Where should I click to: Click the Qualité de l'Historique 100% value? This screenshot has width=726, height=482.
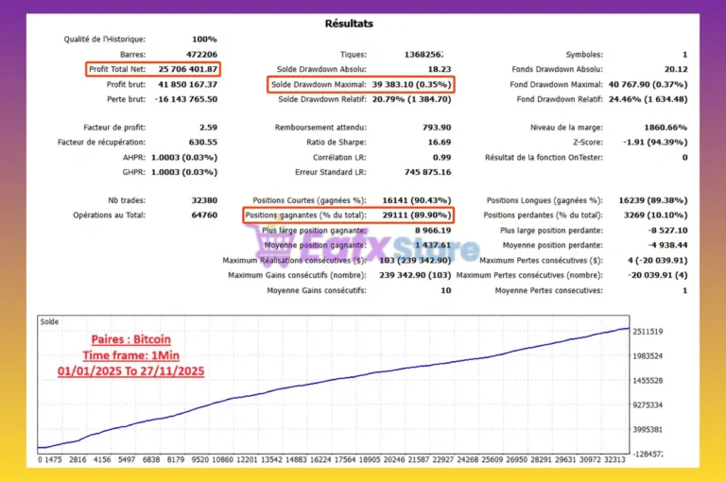203,40
